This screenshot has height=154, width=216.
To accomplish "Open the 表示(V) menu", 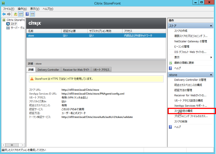I will [35, 9].
